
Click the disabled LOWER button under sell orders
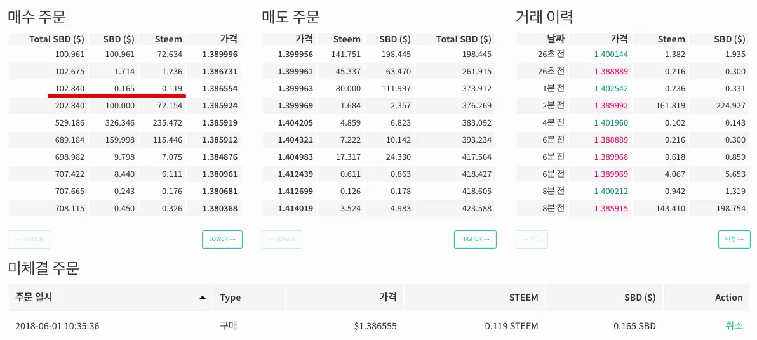pyautogui.click(x=282, y=239)
